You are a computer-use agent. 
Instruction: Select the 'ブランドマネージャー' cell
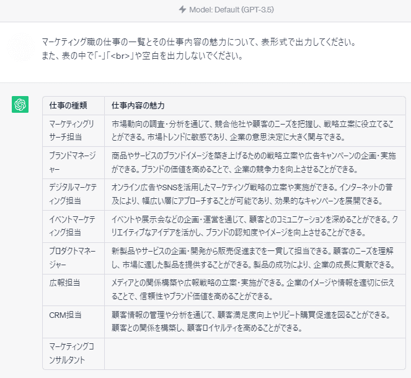tap(73, 162)
